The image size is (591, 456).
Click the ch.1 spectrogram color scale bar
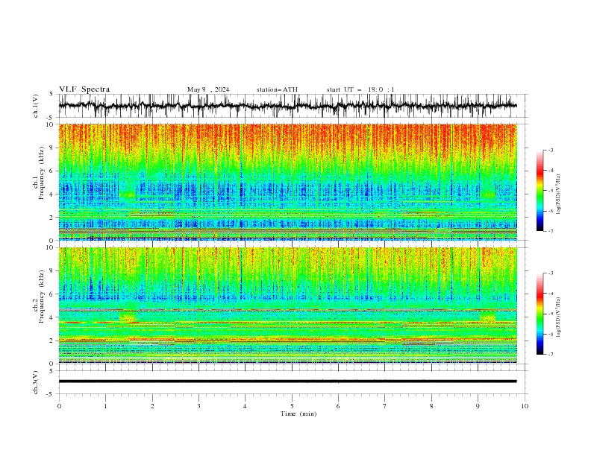coord(540,191)
